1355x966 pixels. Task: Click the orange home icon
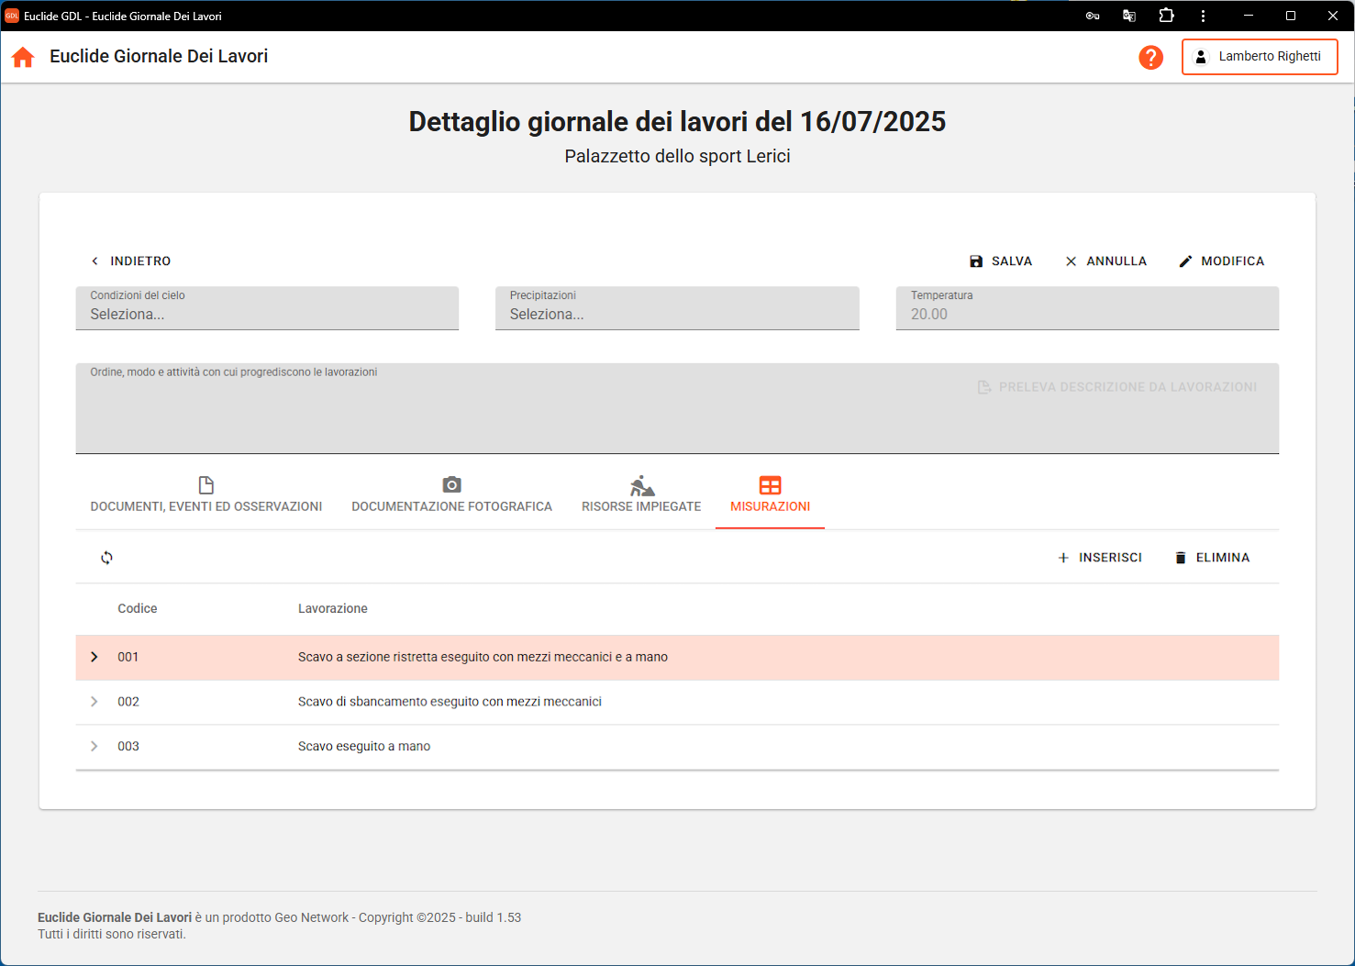(x=23, y=57)
